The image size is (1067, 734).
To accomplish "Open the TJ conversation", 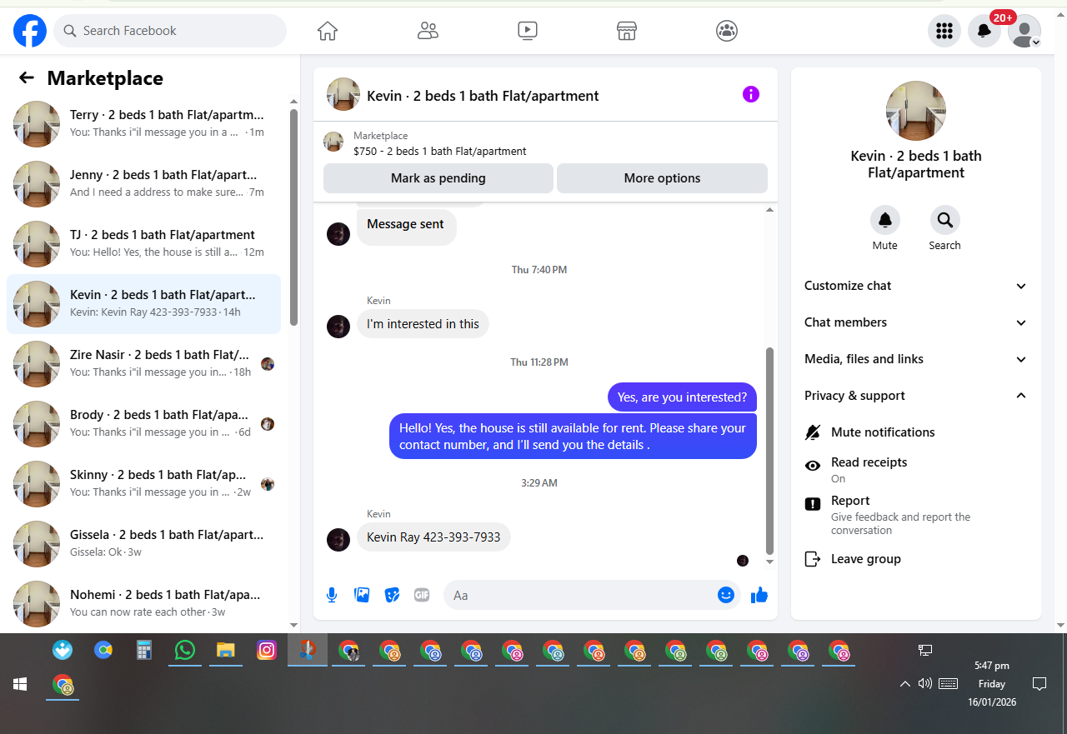I will click(x=143, y=244).
